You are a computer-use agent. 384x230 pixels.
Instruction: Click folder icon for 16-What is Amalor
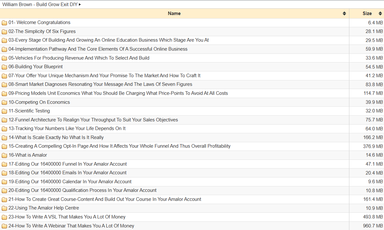[x=4, y=155]
